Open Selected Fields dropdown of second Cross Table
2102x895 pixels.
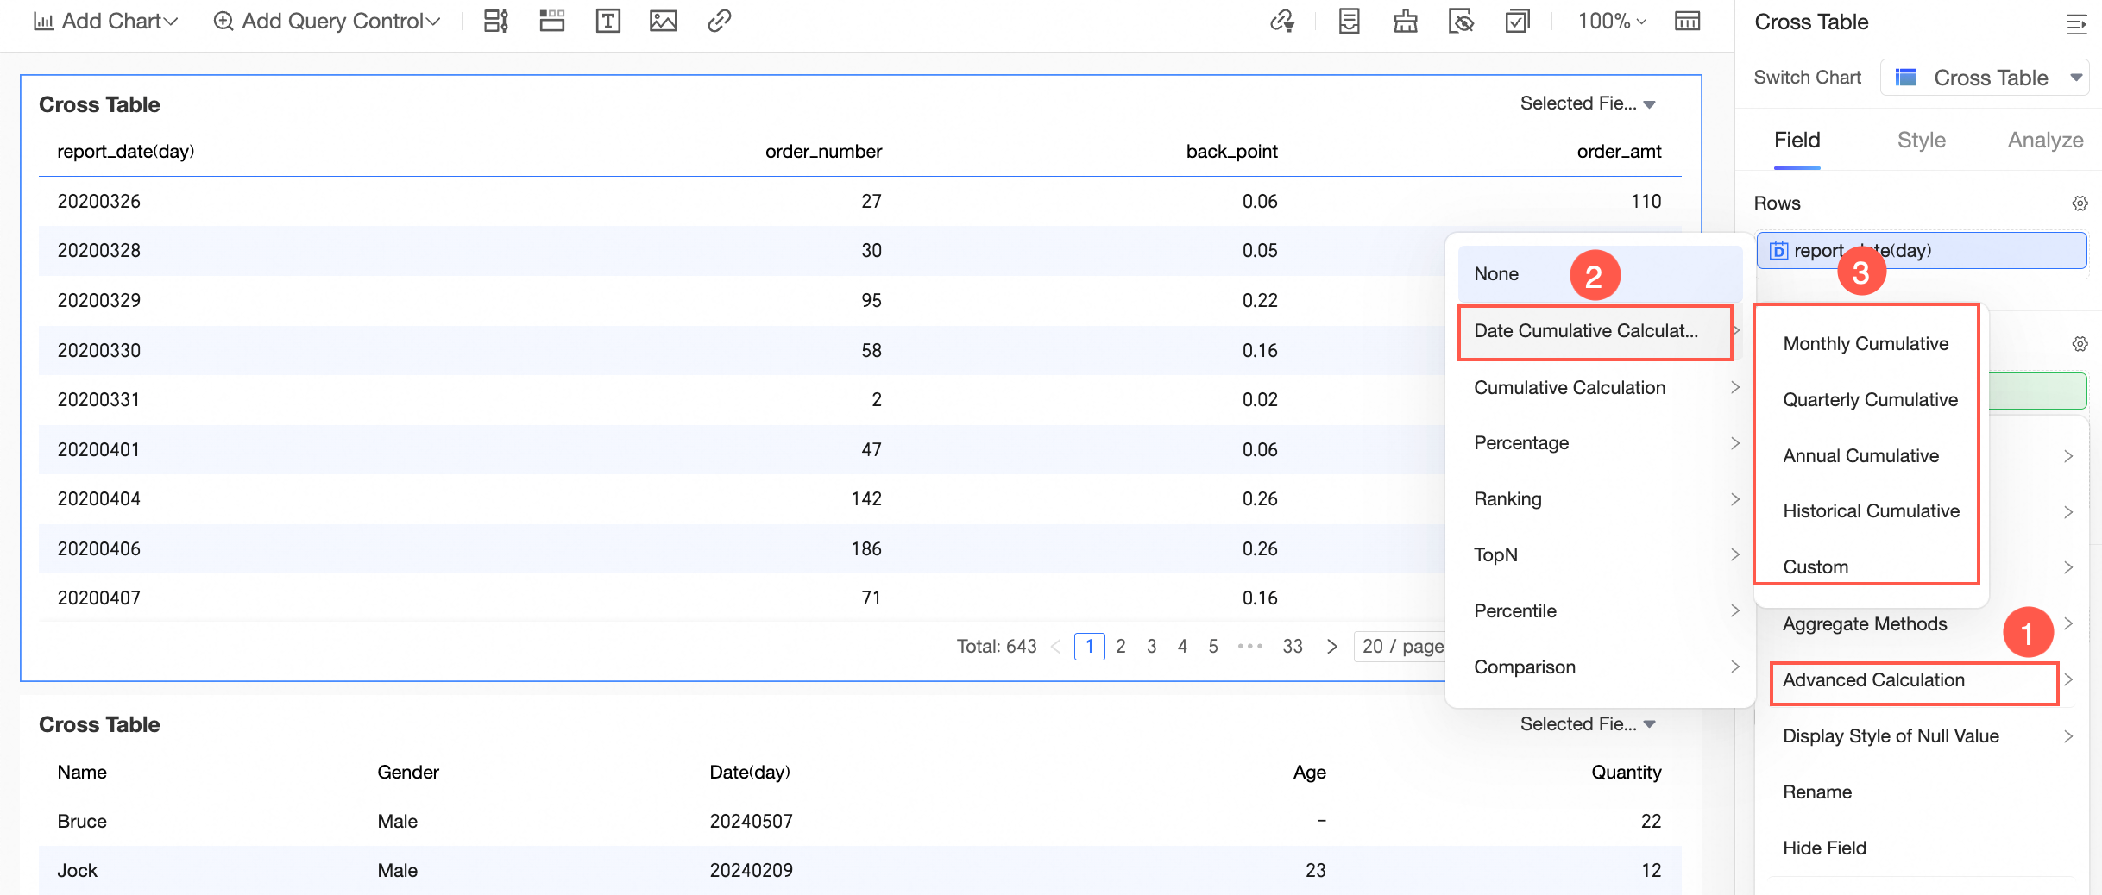pyautogui.click(x=1588, y=724)
